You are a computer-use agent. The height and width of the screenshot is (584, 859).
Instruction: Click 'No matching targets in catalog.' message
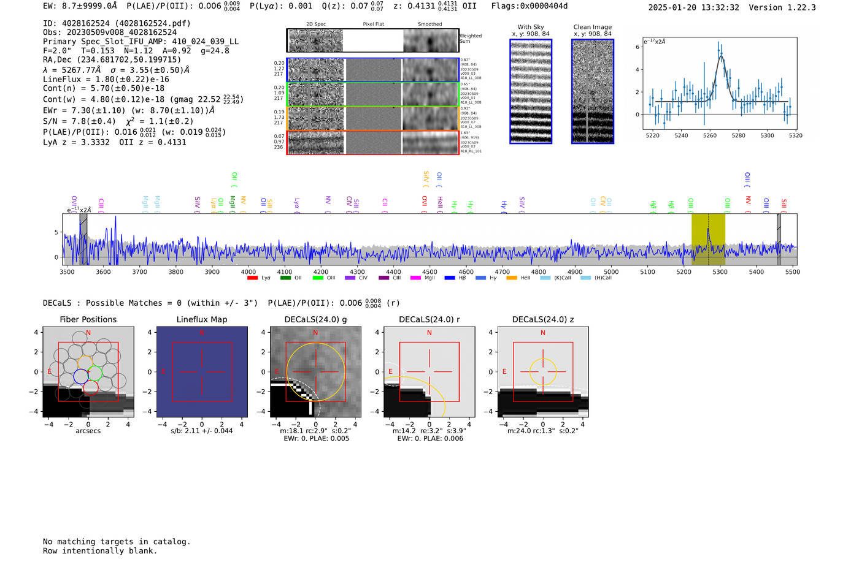tap(117, 542)
